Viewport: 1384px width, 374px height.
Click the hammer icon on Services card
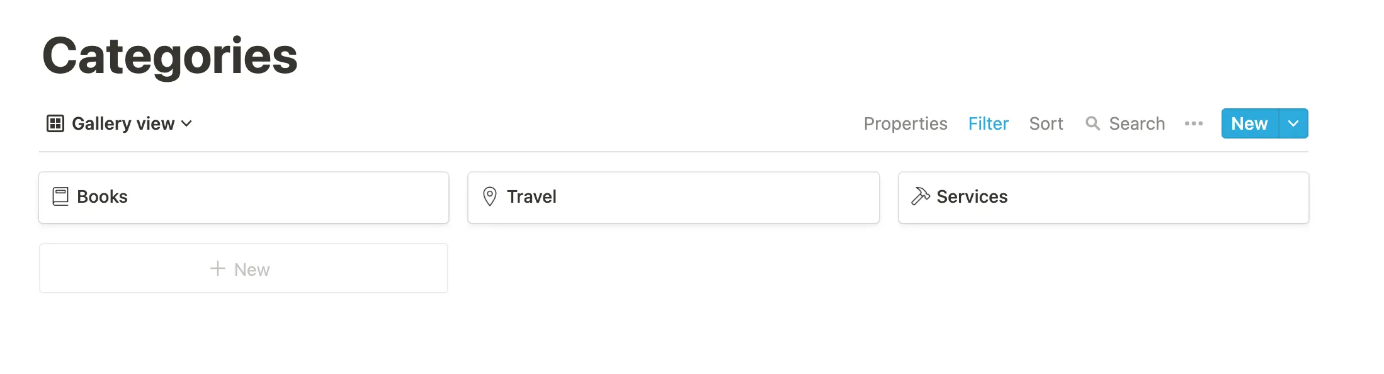pyautogui.click(x=921, y=196)
